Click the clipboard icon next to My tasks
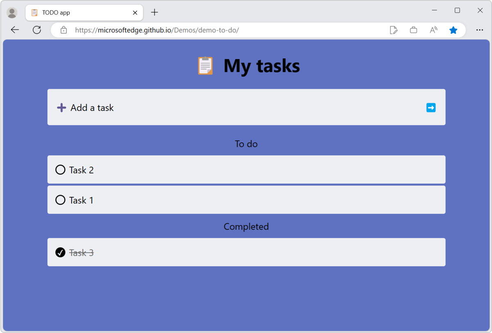The width and height of the screenshot is (492, 333). coord(205,66)
